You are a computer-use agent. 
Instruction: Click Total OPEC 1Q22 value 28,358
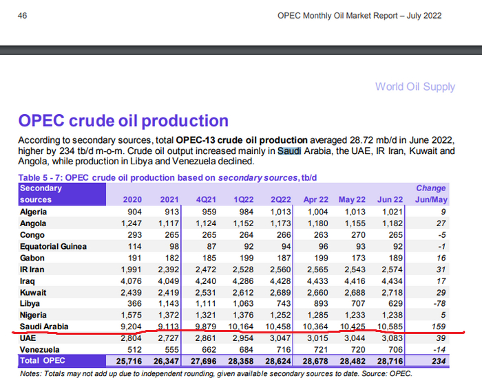[x=241, y=361]
